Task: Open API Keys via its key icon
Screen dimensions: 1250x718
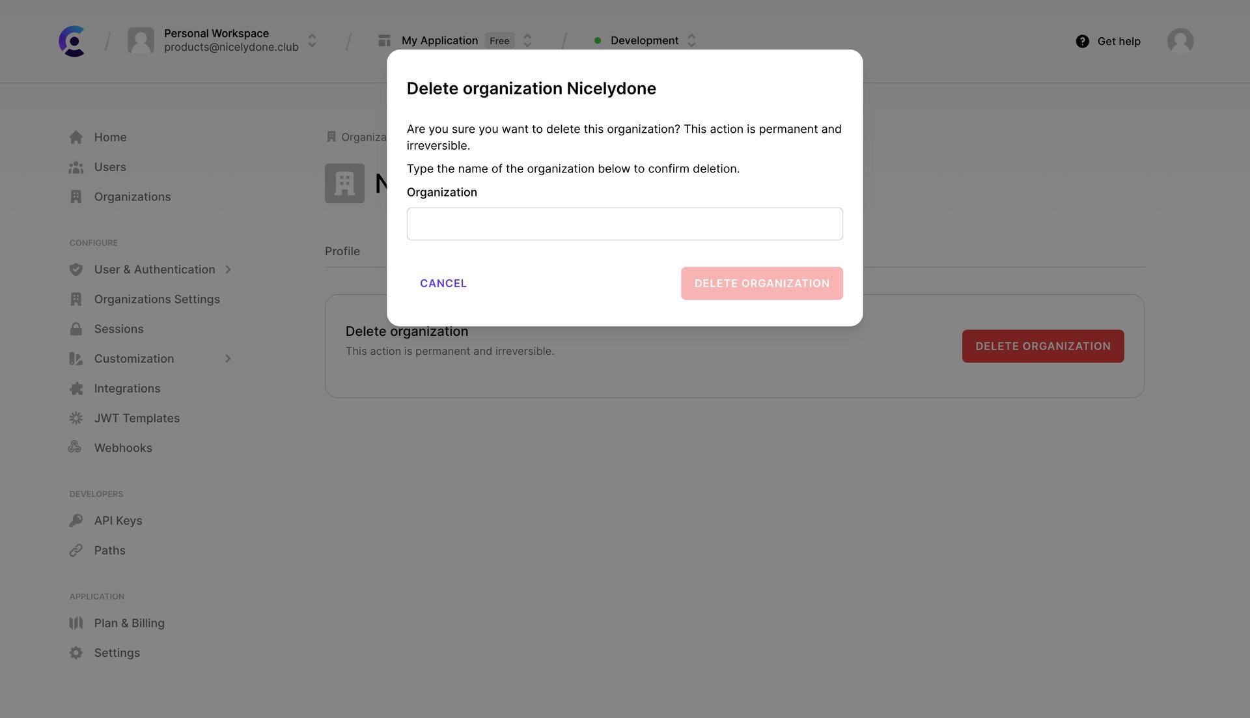Action: (x=76, y=520)
